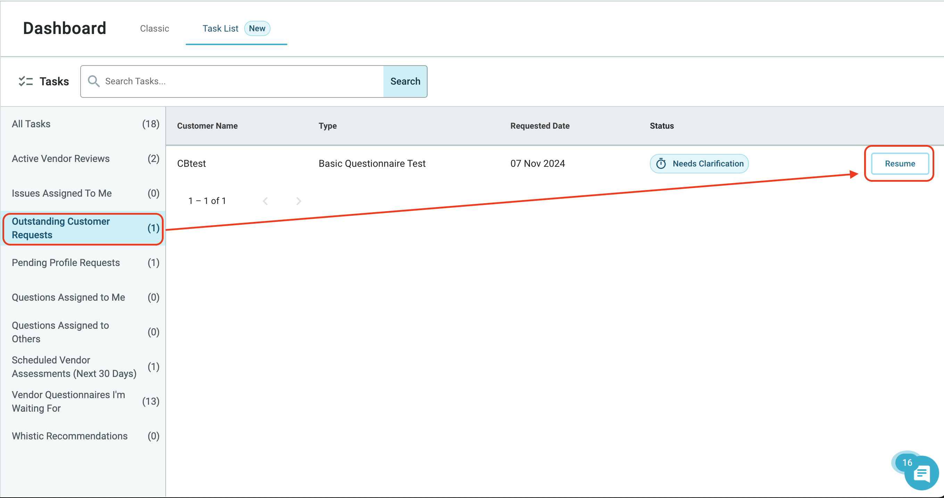Screen dimensions: 944x498
Task: Switch to the Classic tab
Action: pyautogui.click(x=154, y=28)
